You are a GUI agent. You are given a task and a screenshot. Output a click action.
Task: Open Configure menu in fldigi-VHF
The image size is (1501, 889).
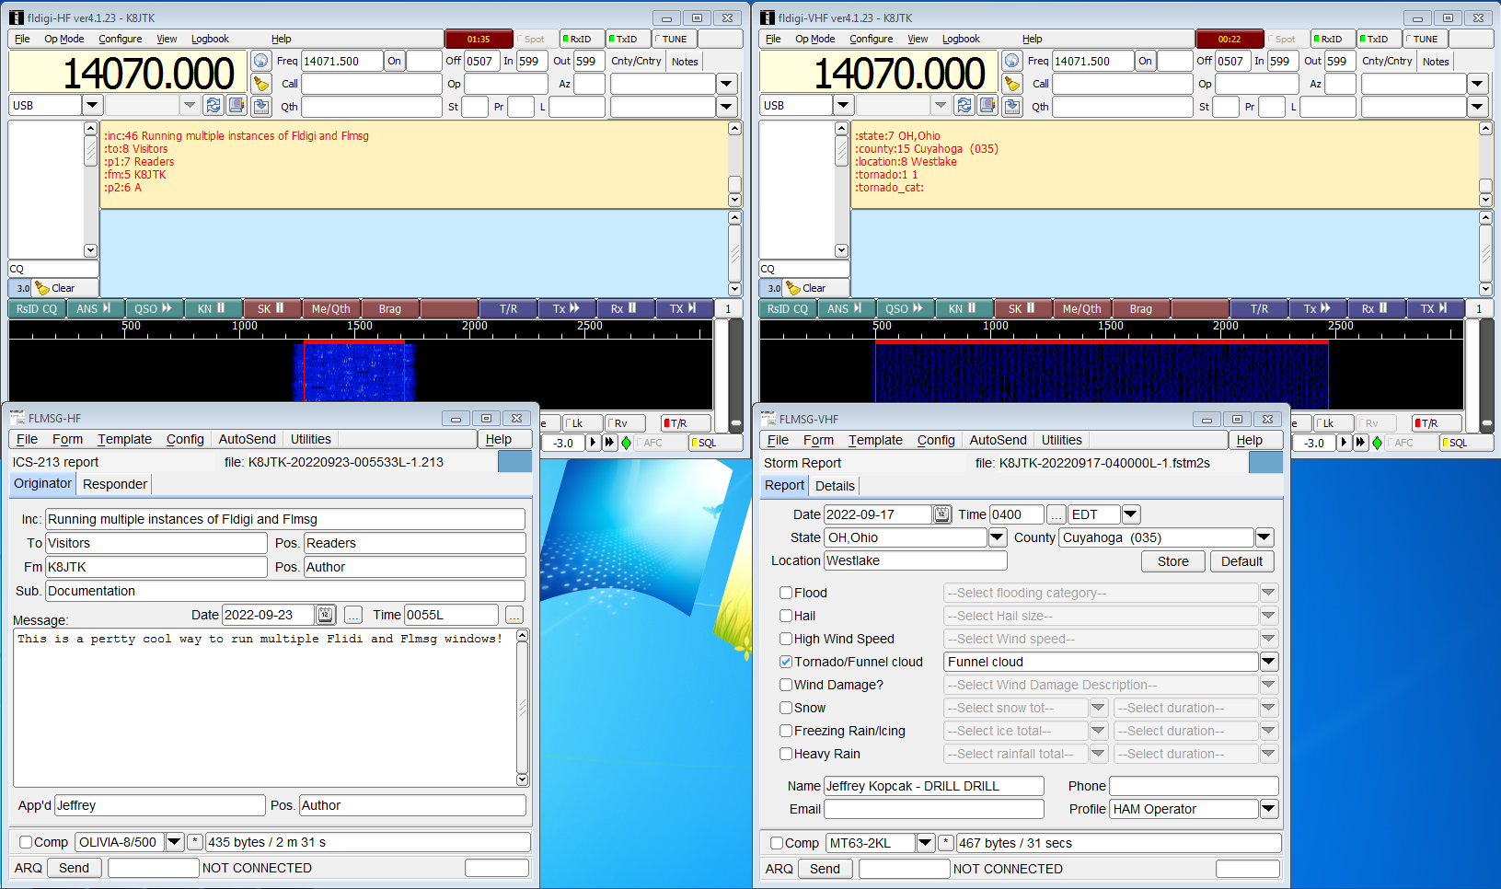pyautogui.click(x=871, y=39)
